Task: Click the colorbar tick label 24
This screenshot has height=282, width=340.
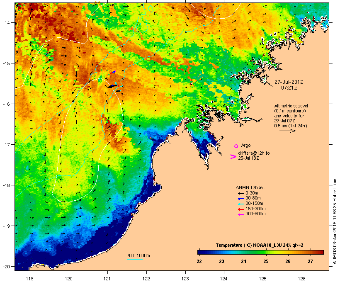Action: point(244,261)
